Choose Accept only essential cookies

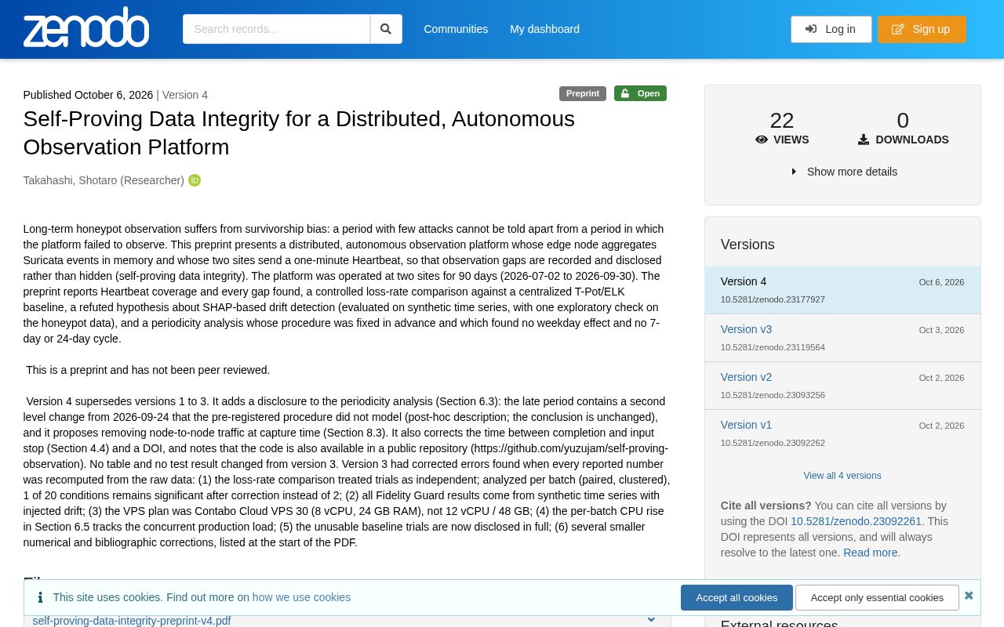(877, 597)
